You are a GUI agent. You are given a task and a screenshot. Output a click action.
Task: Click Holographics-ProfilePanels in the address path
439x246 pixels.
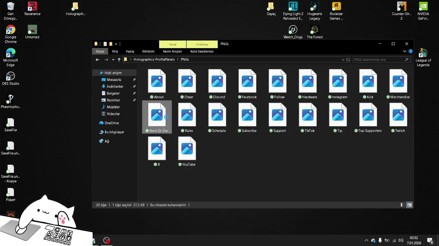coord(154,59)
